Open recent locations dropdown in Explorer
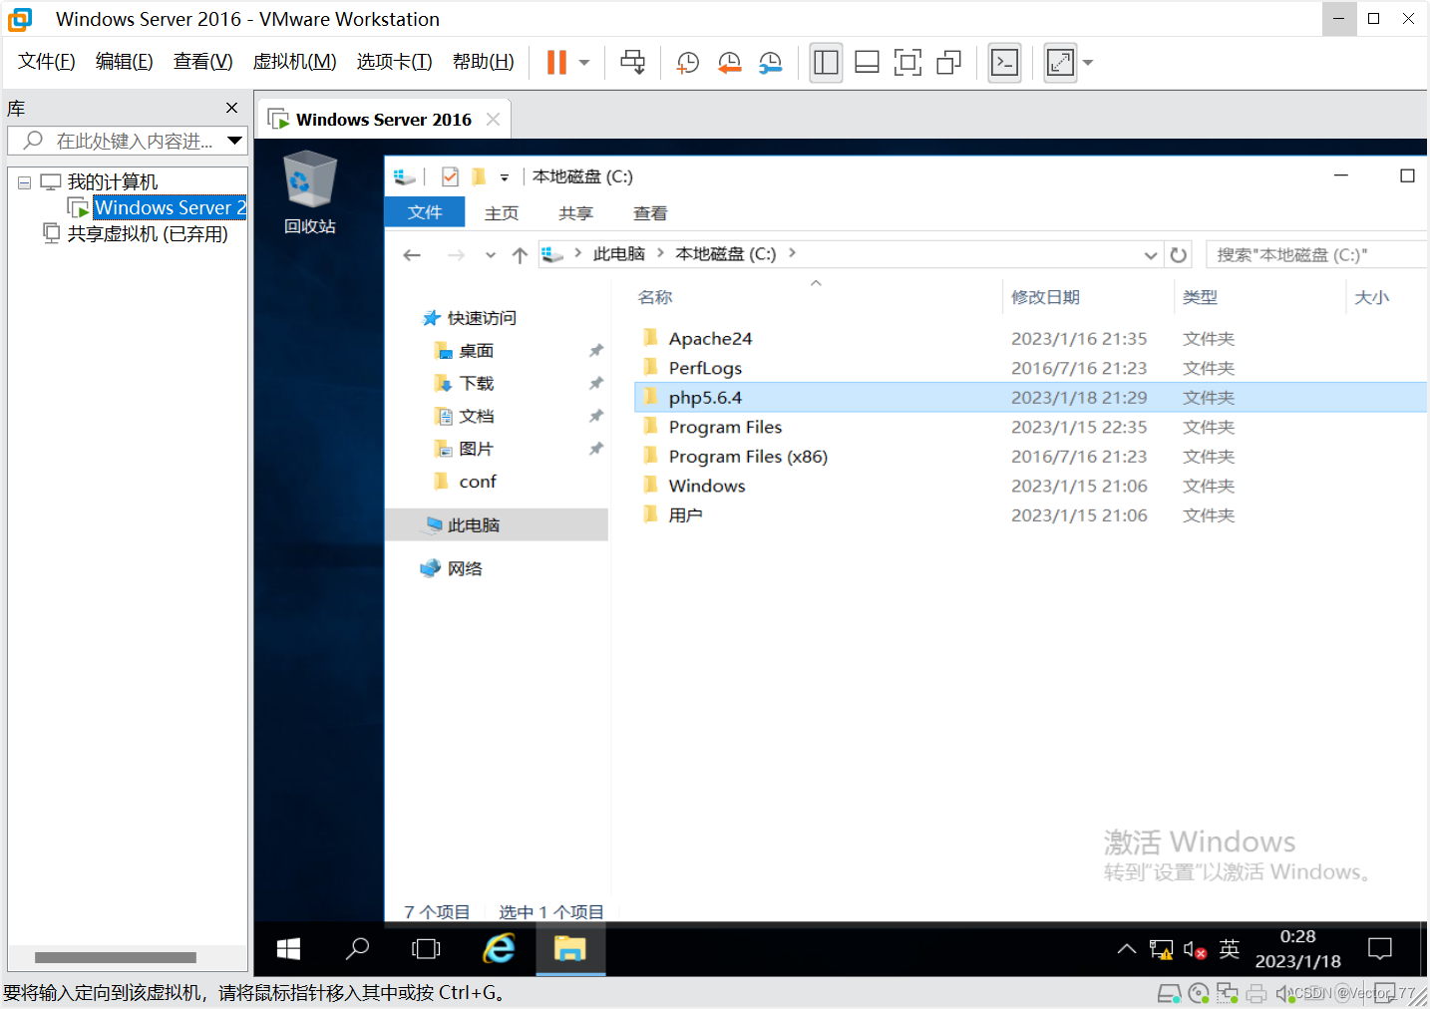 491,255
